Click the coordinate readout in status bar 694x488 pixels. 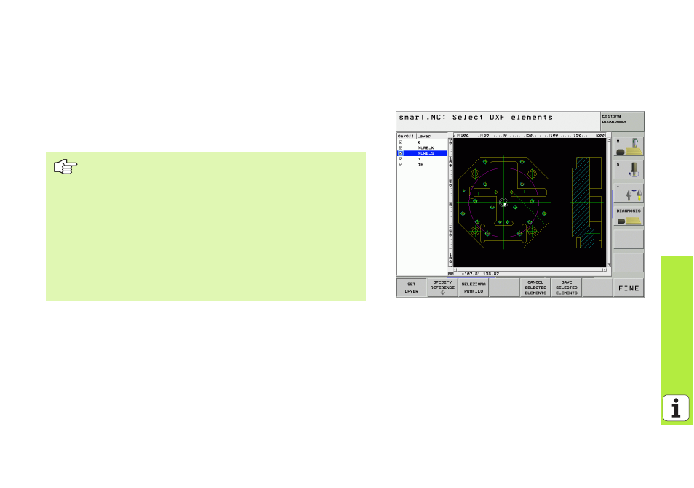click(480, 274)
